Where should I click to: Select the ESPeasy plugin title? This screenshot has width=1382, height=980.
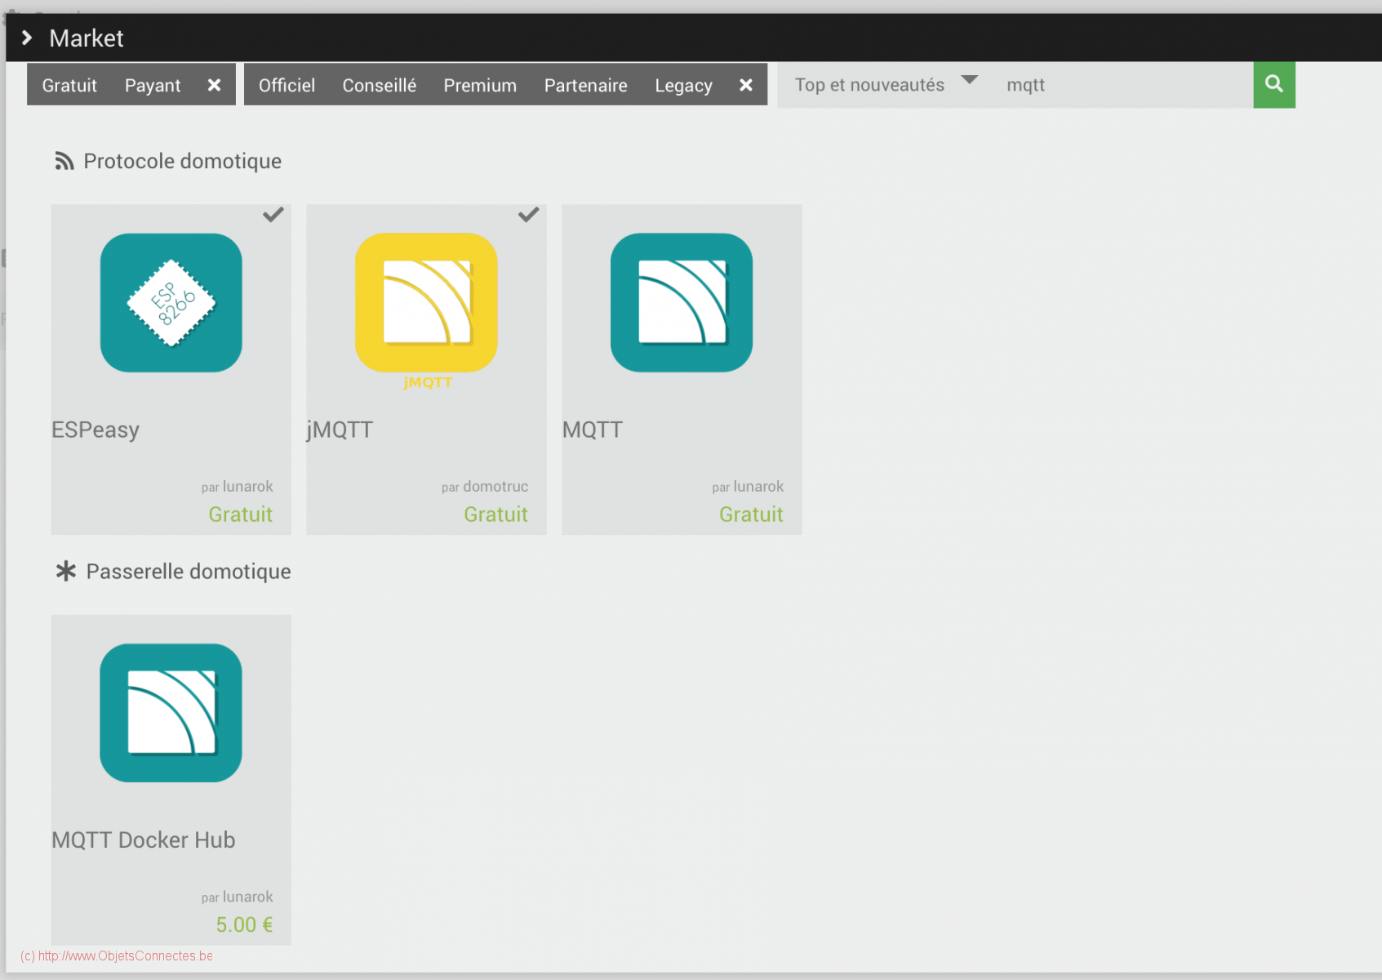[96, 430]
